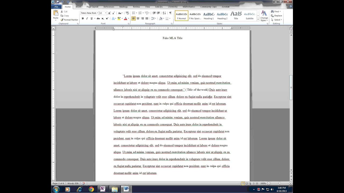Toggle Underline formatting
The height and width of the screenshot is (193, 344).
[92, 18]
